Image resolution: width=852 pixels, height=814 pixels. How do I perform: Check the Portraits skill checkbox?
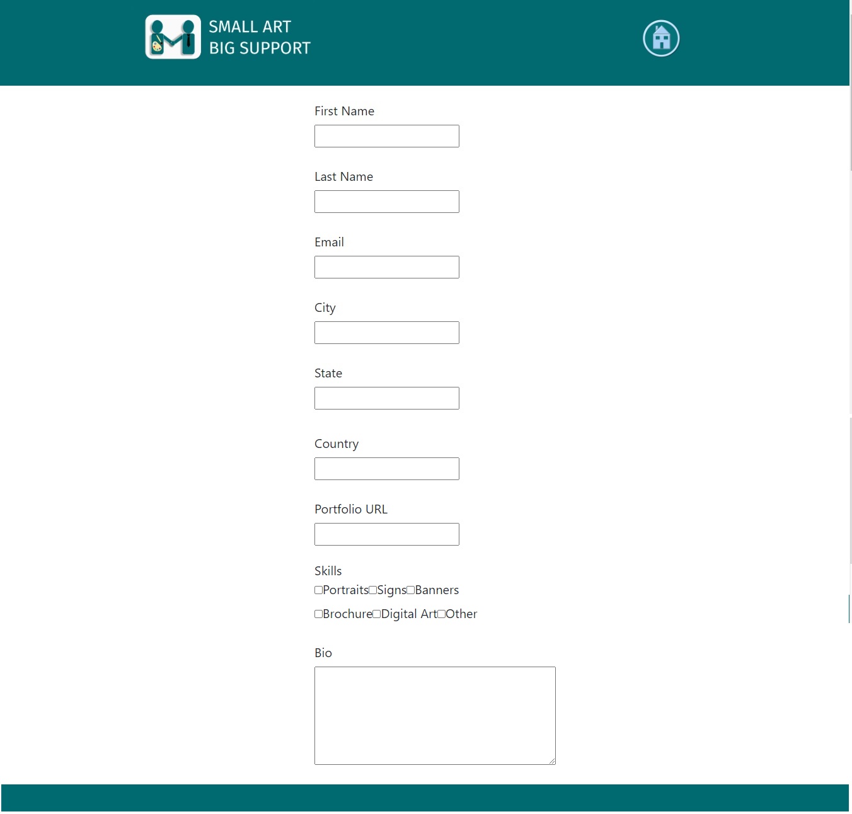[x=318, y=590]
